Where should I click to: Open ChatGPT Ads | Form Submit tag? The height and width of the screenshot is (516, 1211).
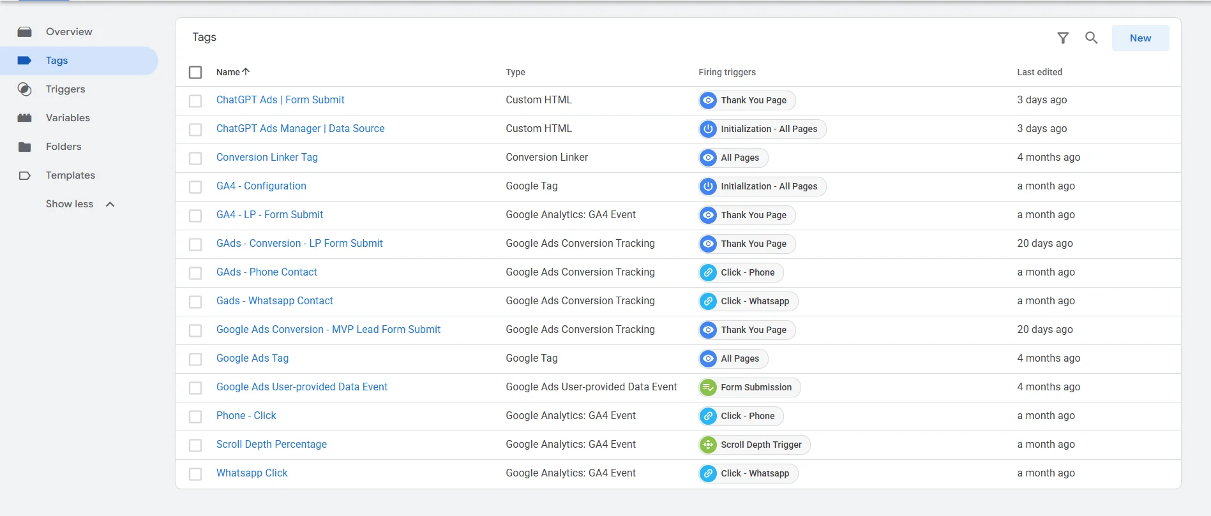[x=280, y=100]
